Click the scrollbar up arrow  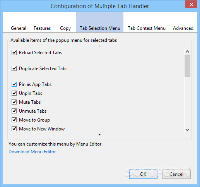(x=187, y=51)
